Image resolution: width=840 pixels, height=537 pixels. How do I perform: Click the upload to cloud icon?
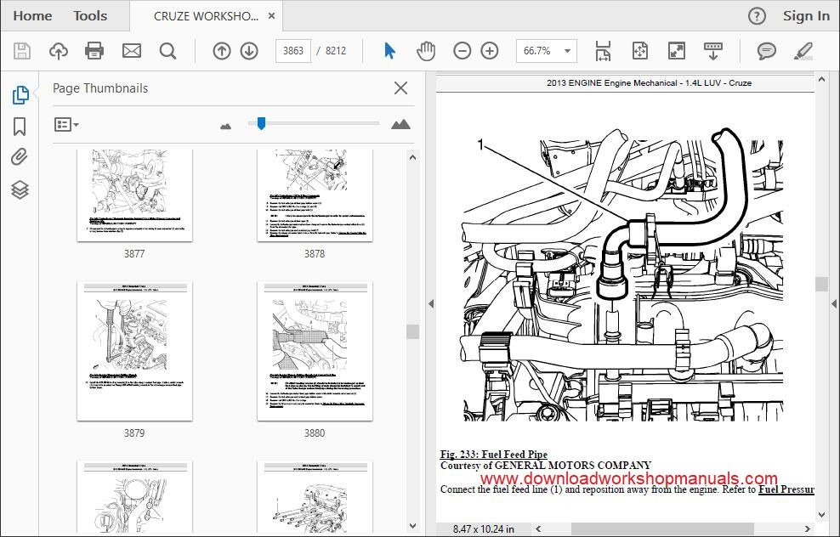click(x=59, y=51)
